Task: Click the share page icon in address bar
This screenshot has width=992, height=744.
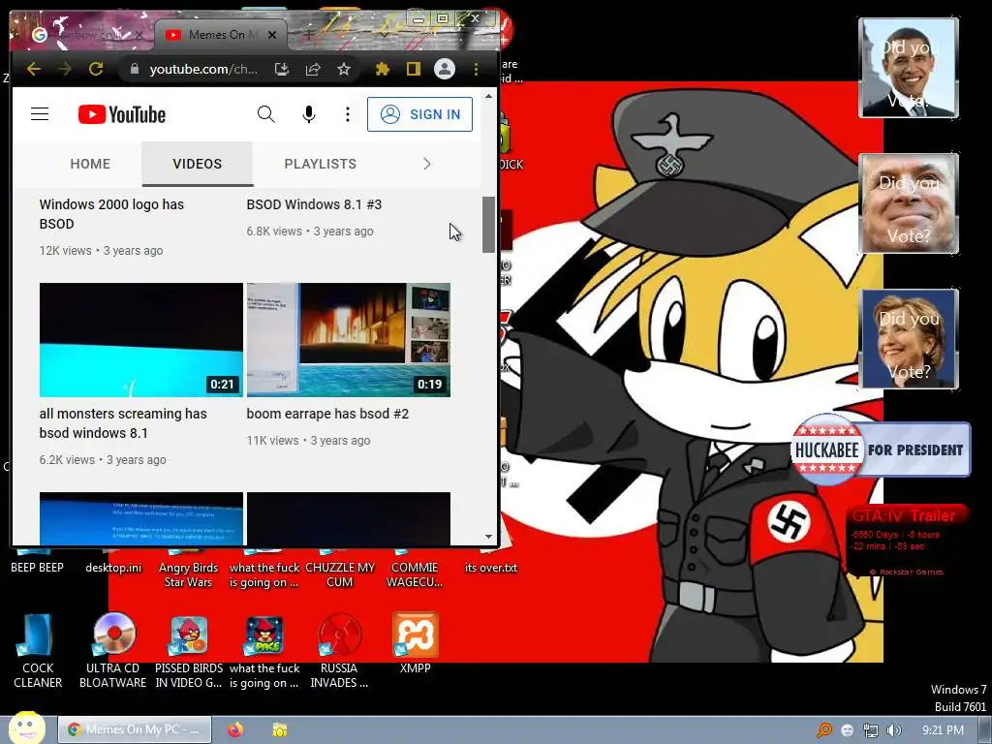Action: pos(313,69)
